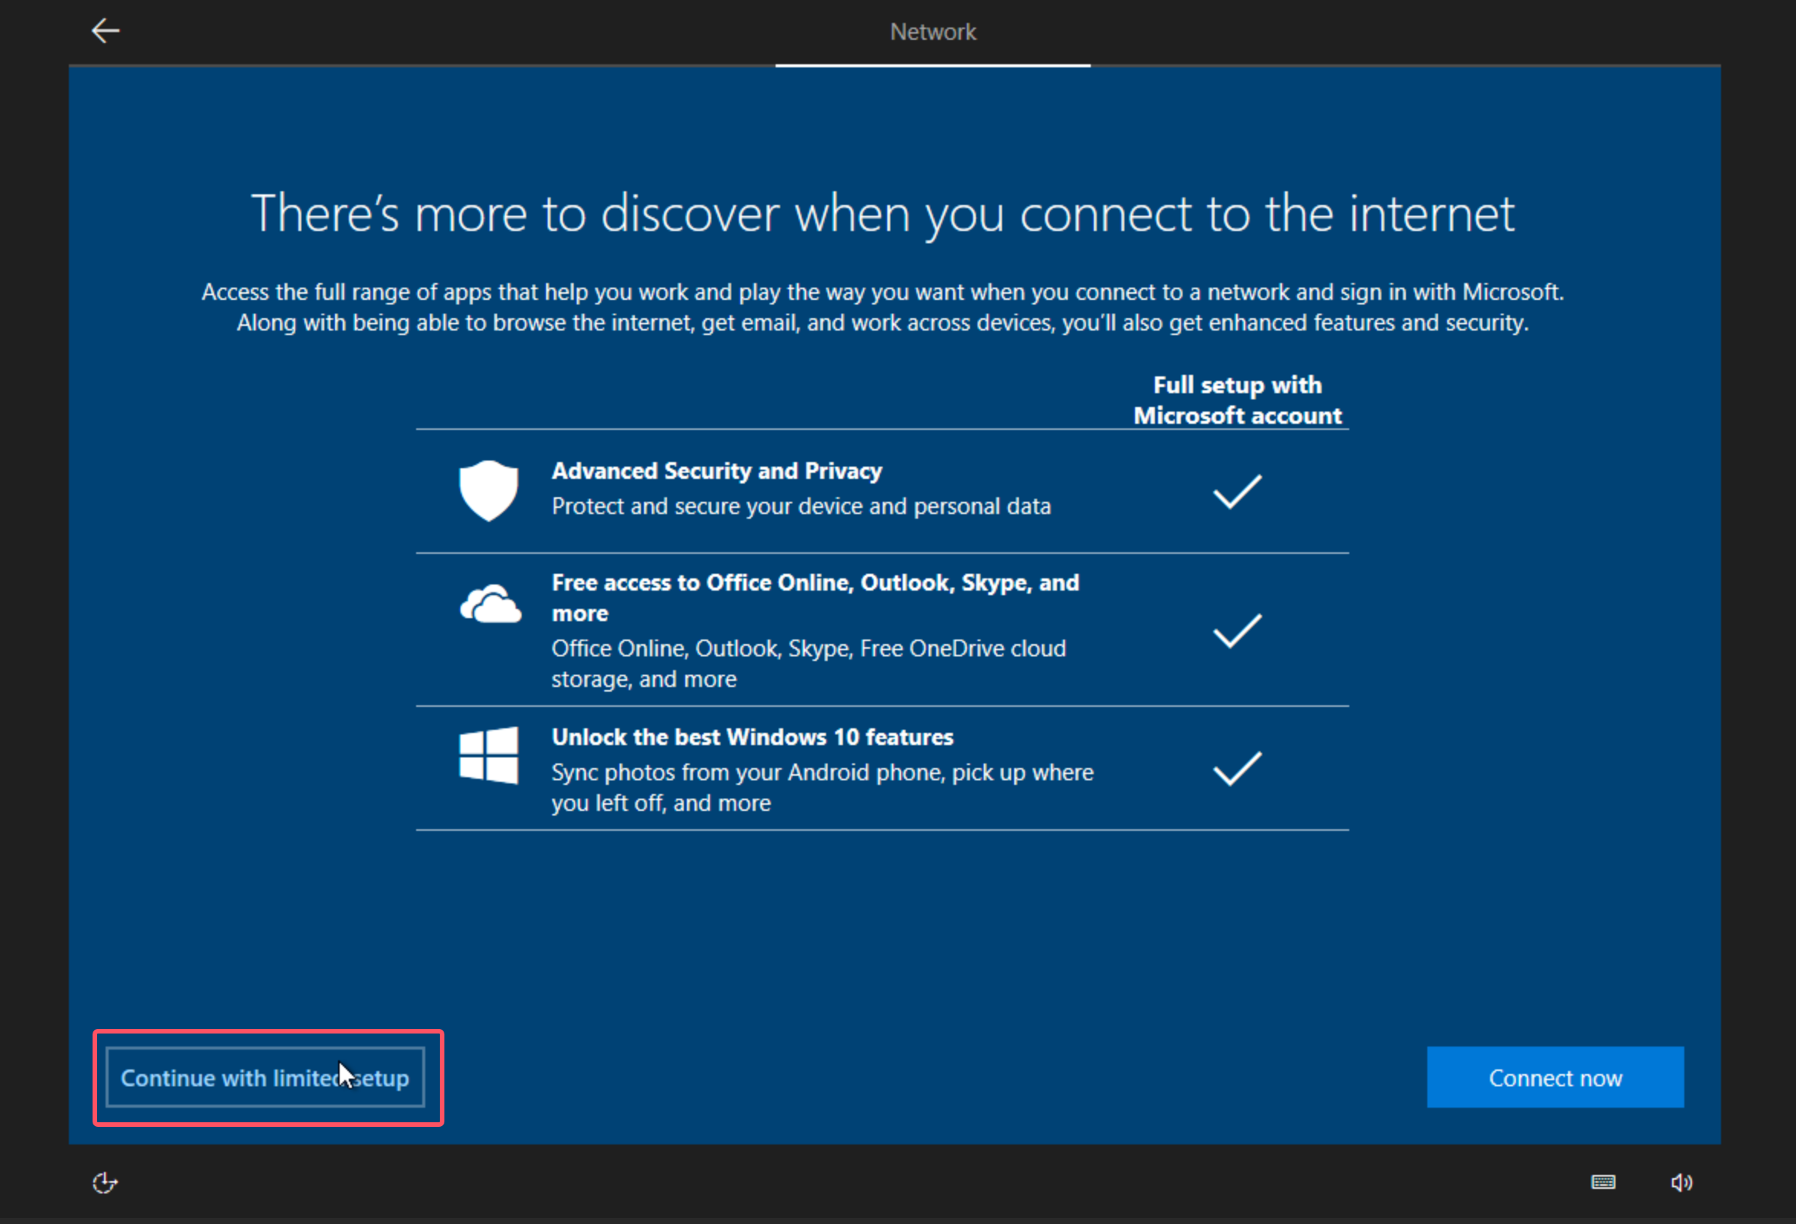Screen dimensions: 1796x1224
Task: Open the on-screen keyboard icon
Action: tap(1602, 1181)
